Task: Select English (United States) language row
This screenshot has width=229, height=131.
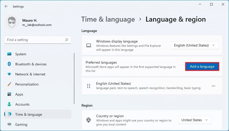Action: 152,86
